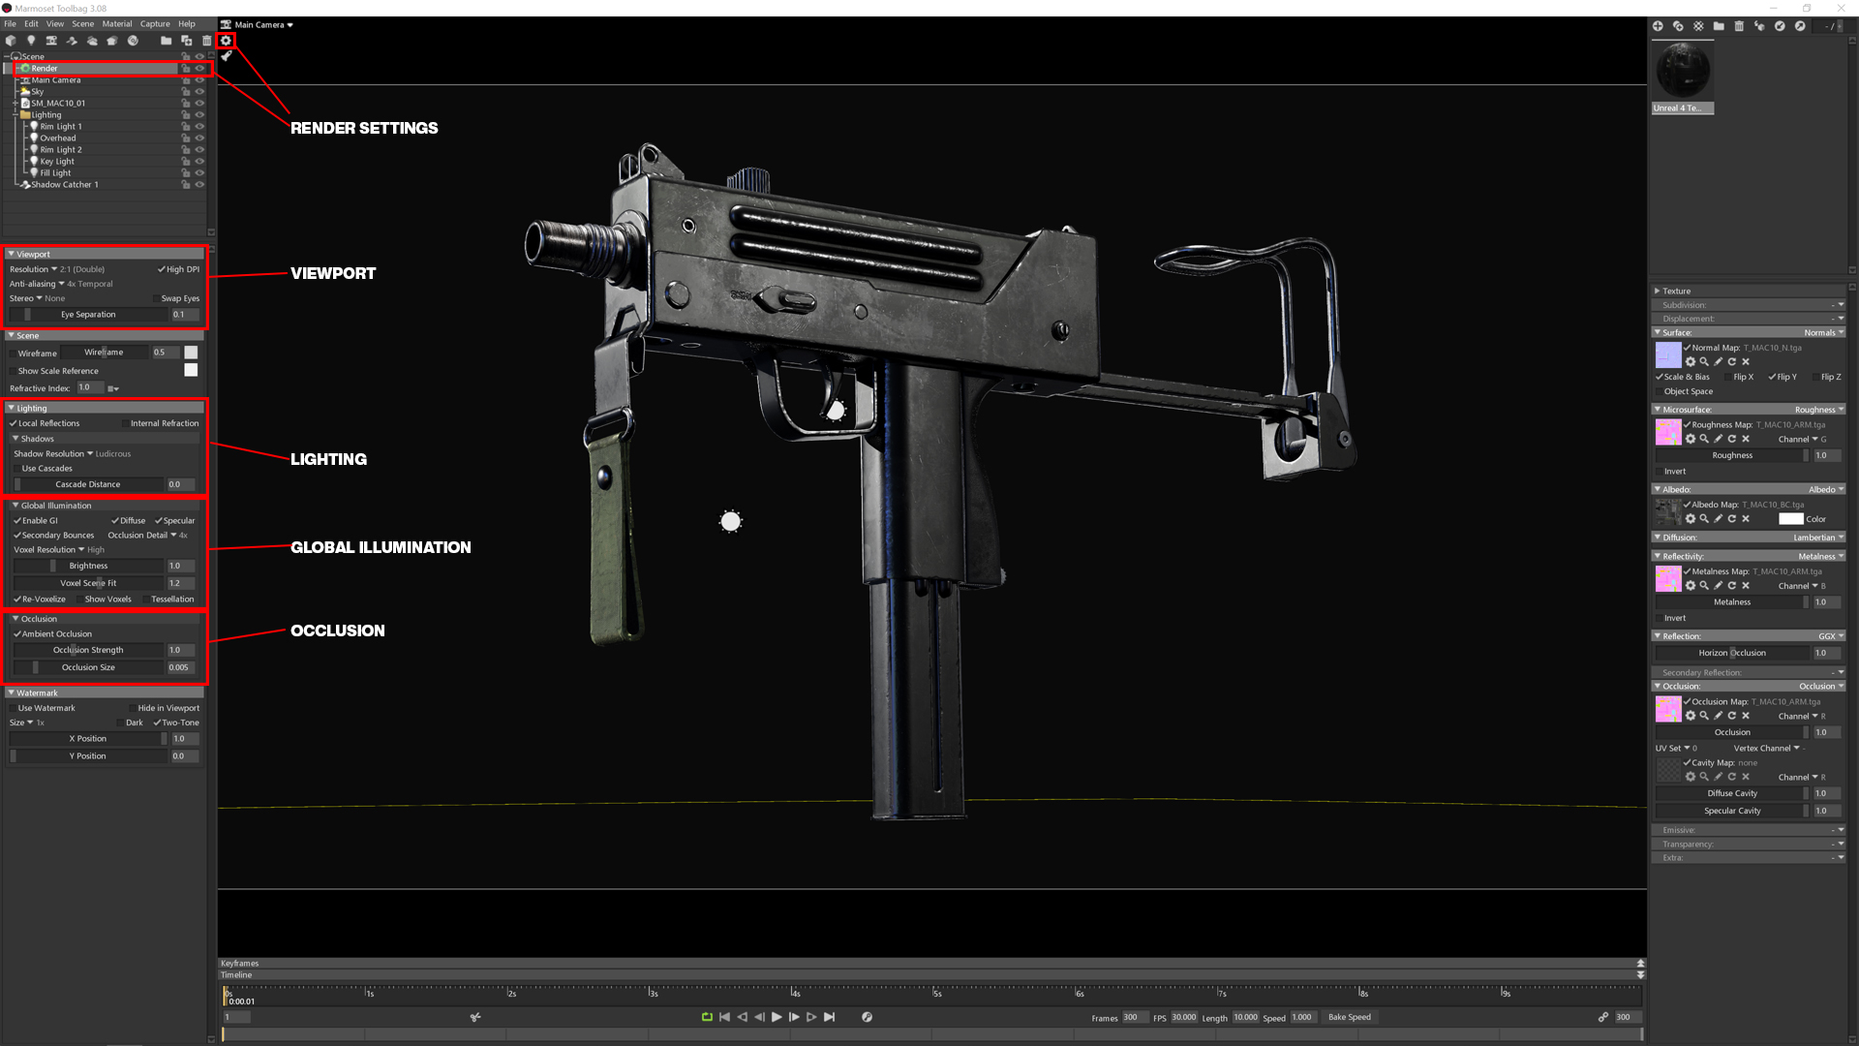Change Shadow Resolution dropdown
Viewport: 1859px width, 1046px height.
click(53, 453)
